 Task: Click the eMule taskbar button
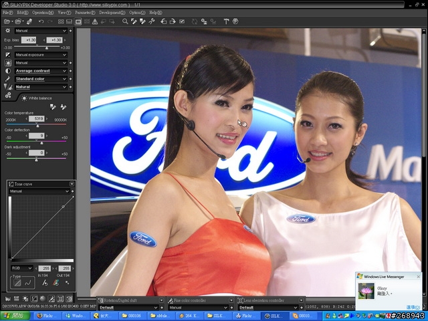coord(161,316)
